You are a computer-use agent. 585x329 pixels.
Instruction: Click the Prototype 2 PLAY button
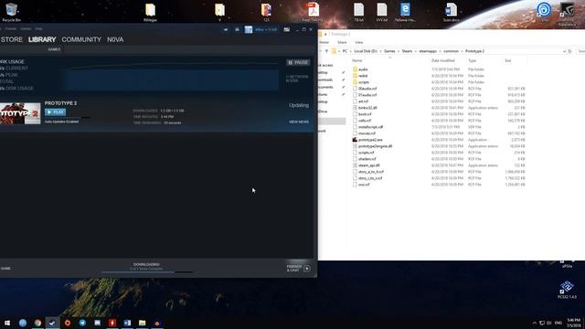55,111
